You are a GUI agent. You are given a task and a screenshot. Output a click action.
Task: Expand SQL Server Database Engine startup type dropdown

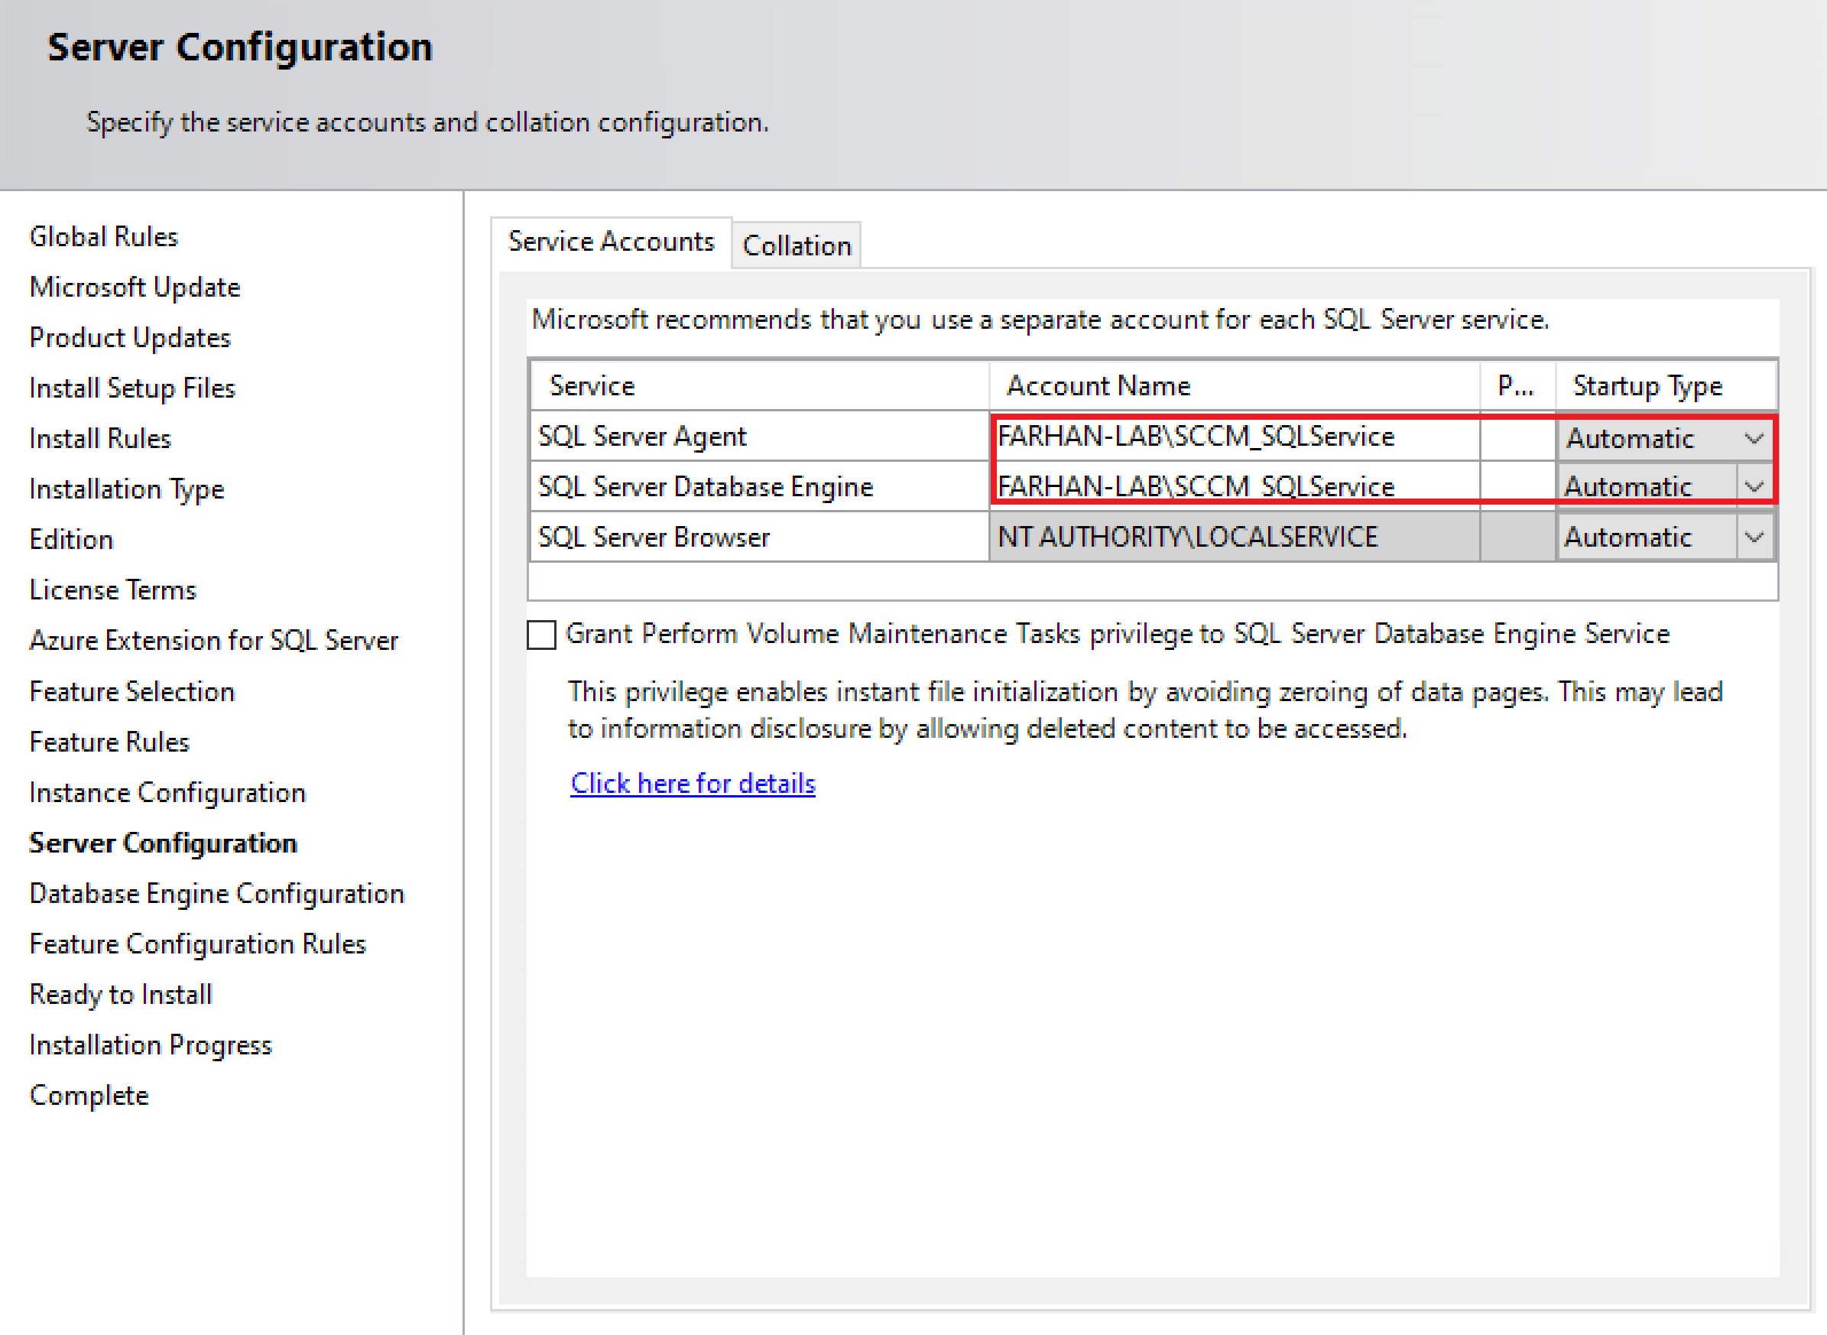1754,487
